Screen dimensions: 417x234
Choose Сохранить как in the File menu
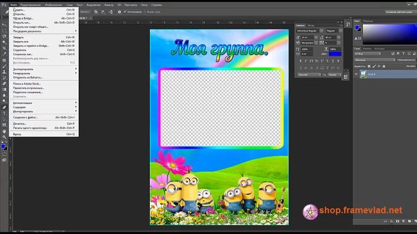click(44, 55)
